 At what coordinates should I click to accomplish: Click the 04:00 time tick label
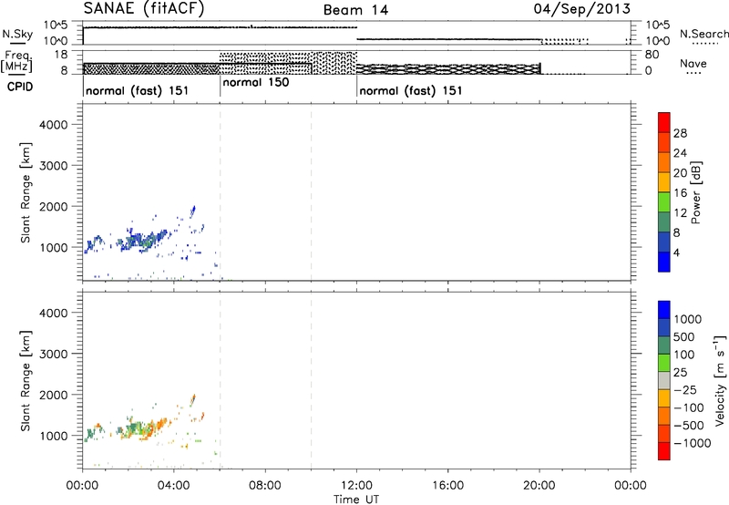(174, 486)
